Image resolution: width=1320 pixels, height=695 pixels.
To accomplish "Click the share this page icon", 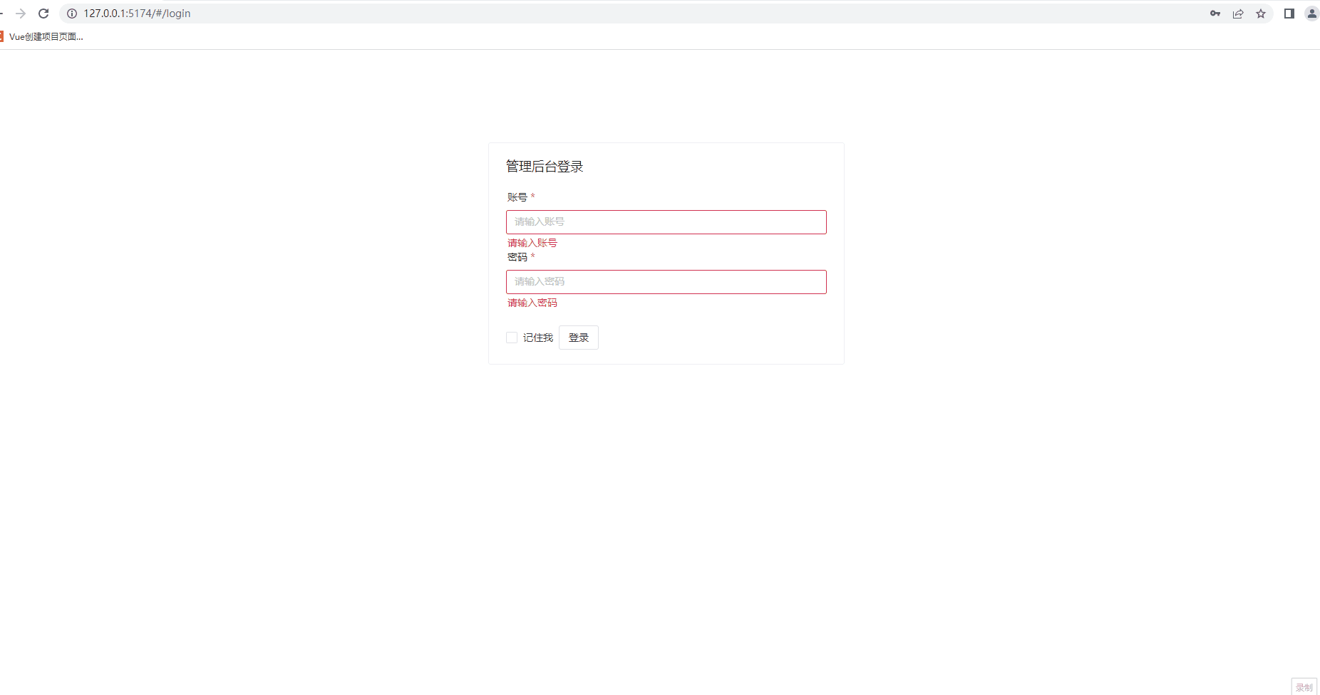I will click(x=1238, y=13).
